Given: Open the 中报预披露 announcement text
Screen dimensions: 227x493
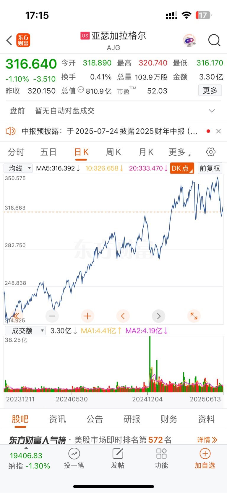Looking at the screenshot, I should (x=110, y=131).
